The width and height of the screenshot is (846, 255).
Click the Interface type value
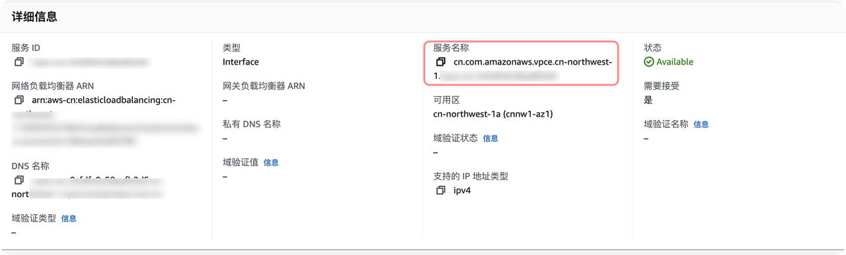[241, 62]
